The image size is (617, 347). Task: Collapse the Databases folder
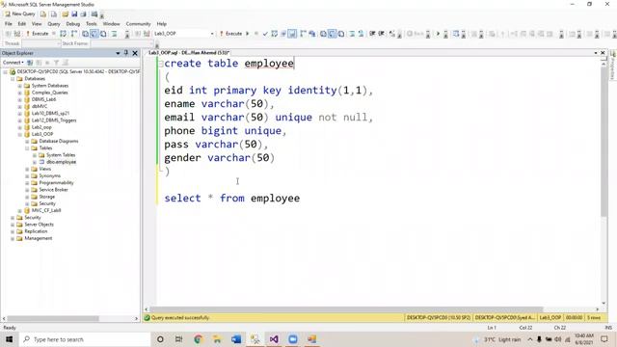13,79
